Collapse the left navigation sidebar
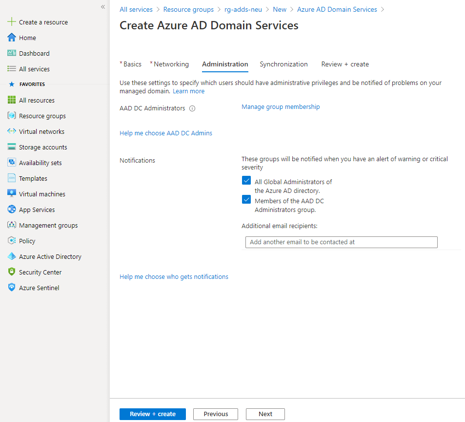465x422 pixels. [102, 7]
